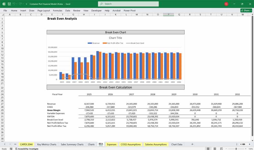Image resolution: width=254 pixels, height=150 pixels.
Task: Switch to the COGS Assumptions sheet tab
Action: [x=131, y=144]
